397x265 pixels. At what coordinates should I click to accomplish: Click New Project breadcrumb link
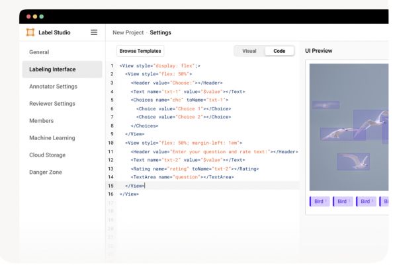point(129,32)
